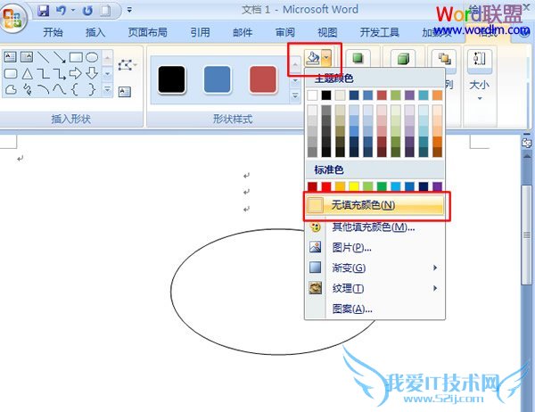The height and width of the screenshot is (412, 535).
Task: Open the 纹理(T) submenu
Action: pyautogui.click(x=375, y=288)
